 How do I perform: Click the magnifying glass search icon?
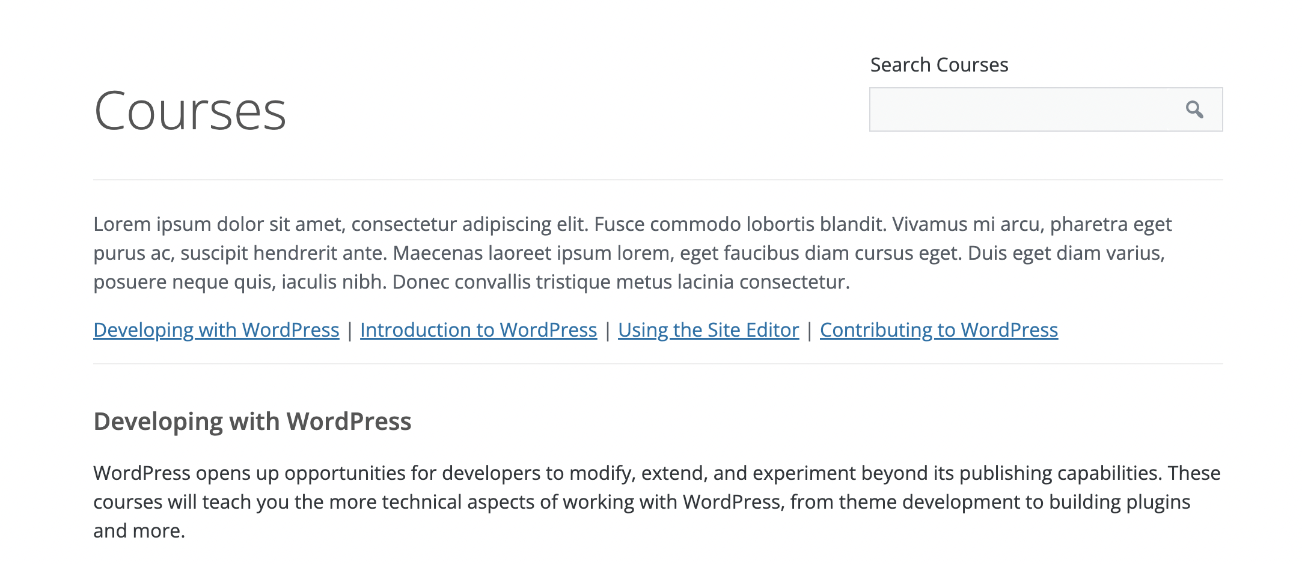pyautogui.click(x=1194, y=109)
